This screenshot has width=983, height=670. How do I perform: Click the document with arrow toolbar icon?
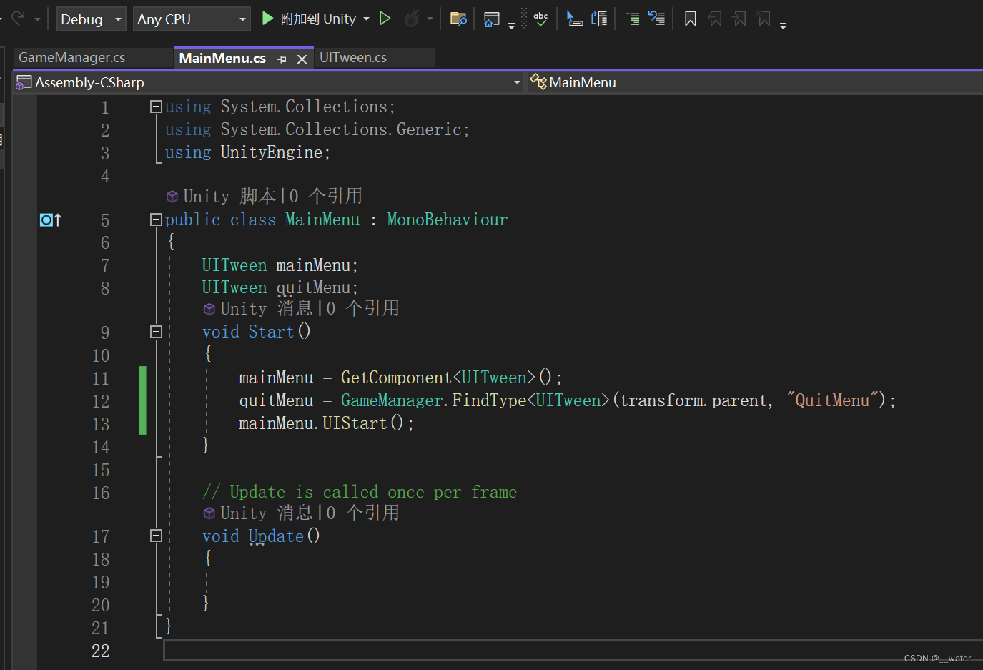(x=599, y=19)
